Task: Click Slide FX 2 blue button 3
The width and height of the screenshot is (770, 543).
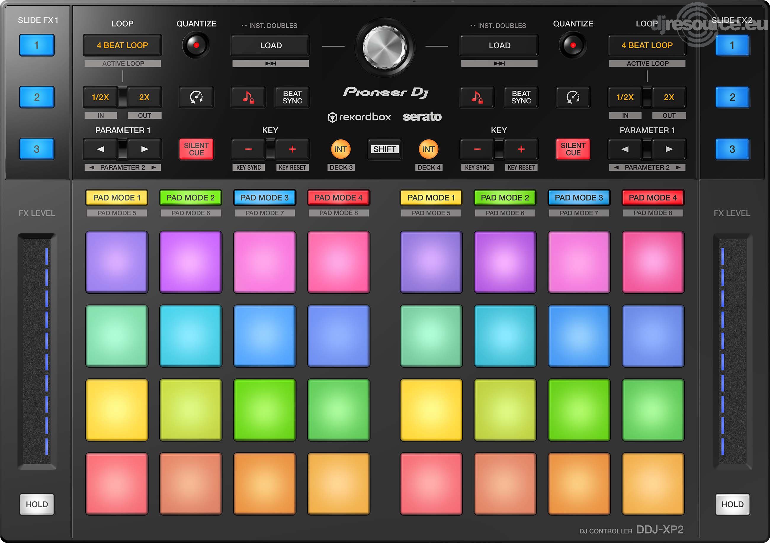Action: coord(732,149)
